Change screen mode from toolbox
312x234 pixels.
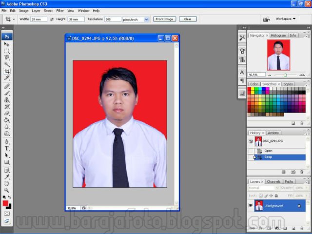(x=7, y=221)
